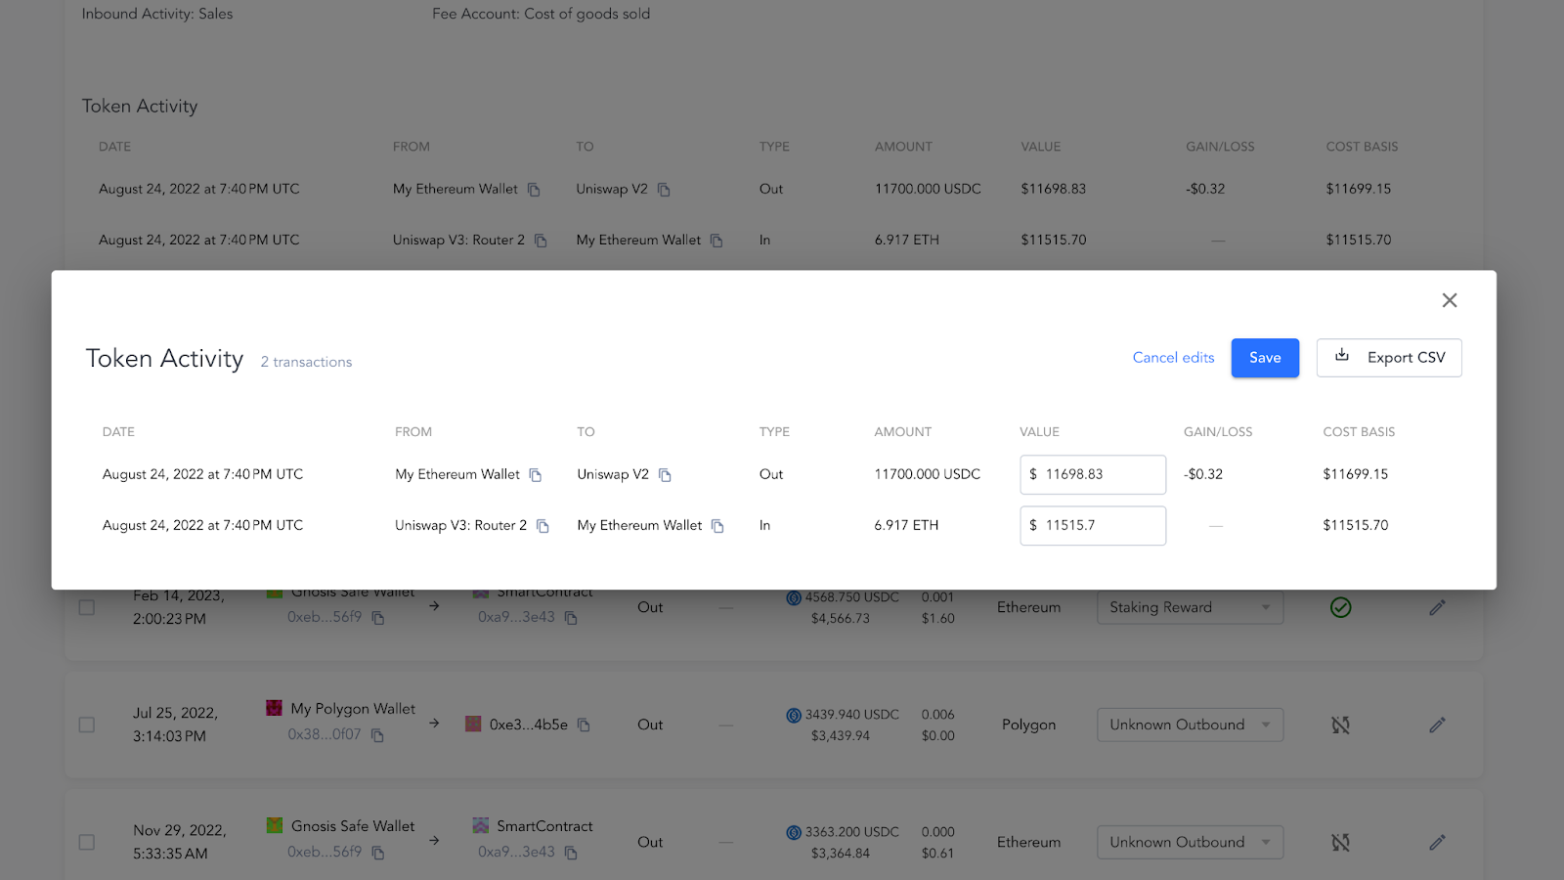Click value input showing 11515.7
The image size is (1564, 880).
coord(1092,525)
